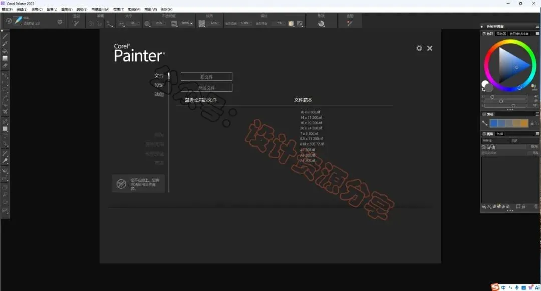541x291 pixels.
Task: Select the Lasso selection tool
Action: click(x=5, y=90)
